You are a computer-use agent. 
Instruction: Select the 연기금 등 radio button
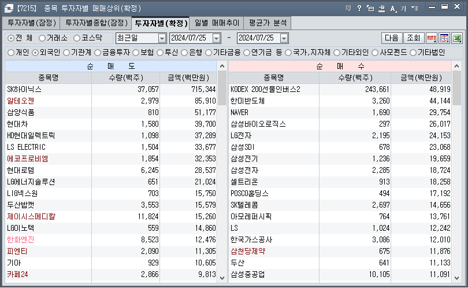(x=247, y=53)
